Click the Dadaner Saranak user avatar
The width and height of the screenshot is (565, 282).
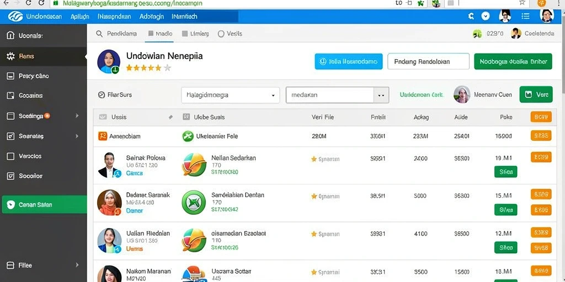click(109, 203)
